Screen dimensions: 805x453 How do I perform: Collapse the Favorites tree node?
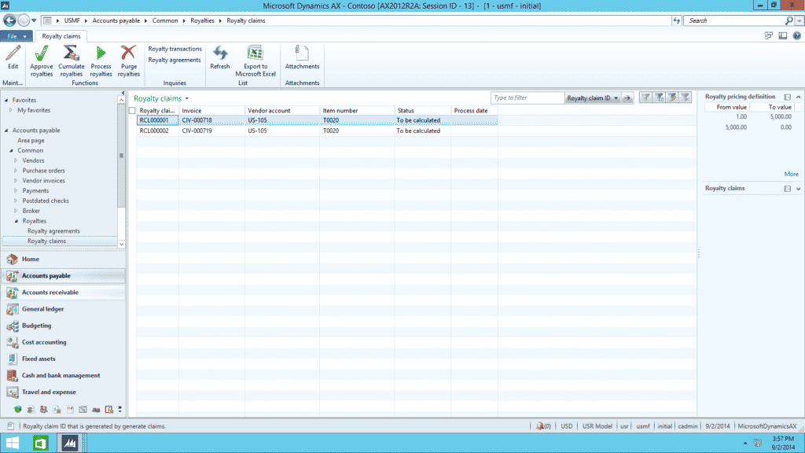point(6,100)
